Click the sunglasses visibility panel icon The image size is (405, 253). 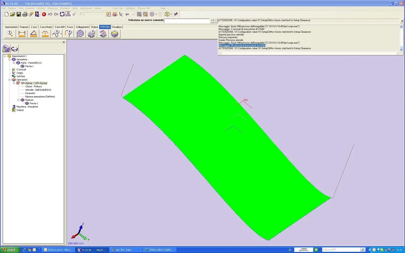click(x=15, y=49)
